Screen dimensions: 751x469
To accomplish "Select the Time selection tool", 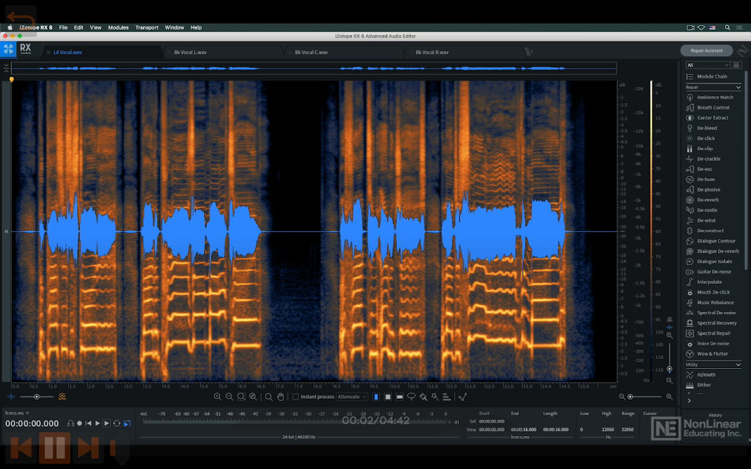I will pyautogui.click(x=376, y=397).
